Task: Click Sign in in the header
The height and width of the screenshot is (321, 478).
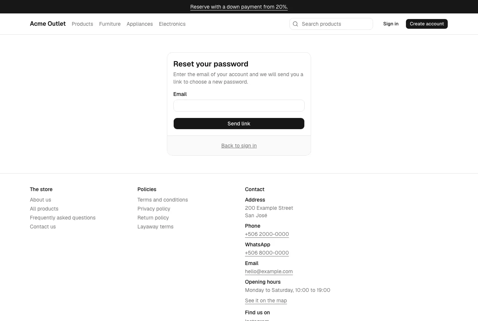Action: (x=391, y=24)
